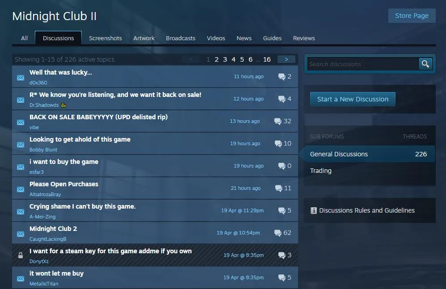Select the Reviews tab

(304, 38)
